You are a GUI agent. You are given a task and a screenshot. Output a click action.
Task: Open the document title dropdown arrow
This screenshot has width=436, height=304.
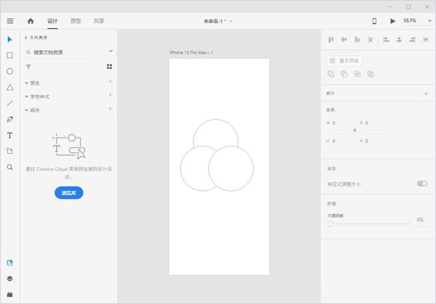[x=231, y=21]
